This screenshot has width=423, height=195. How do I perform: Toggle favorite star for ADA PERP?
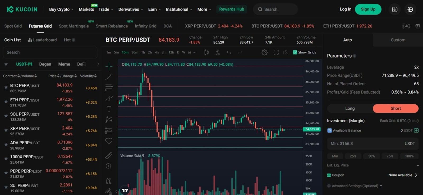click(x=6, y=144)
